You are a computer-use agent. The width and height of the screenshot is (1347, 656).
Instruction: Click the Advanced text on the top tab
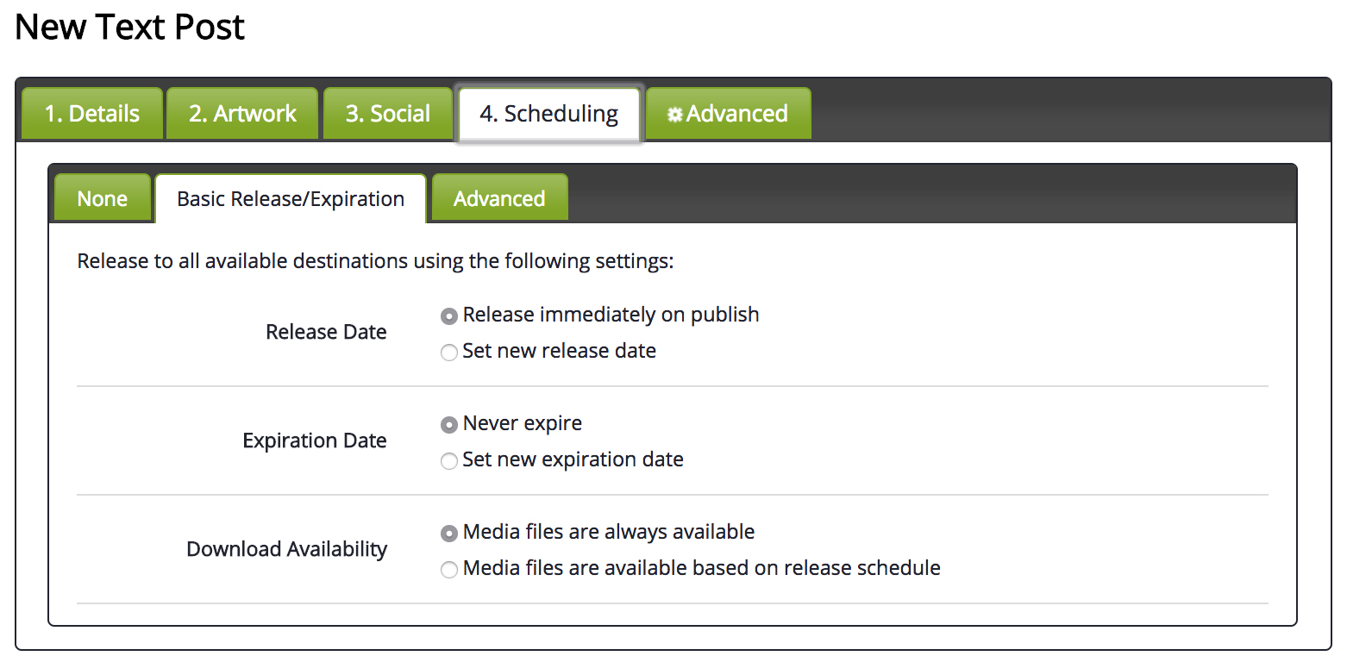click(737, 114)
